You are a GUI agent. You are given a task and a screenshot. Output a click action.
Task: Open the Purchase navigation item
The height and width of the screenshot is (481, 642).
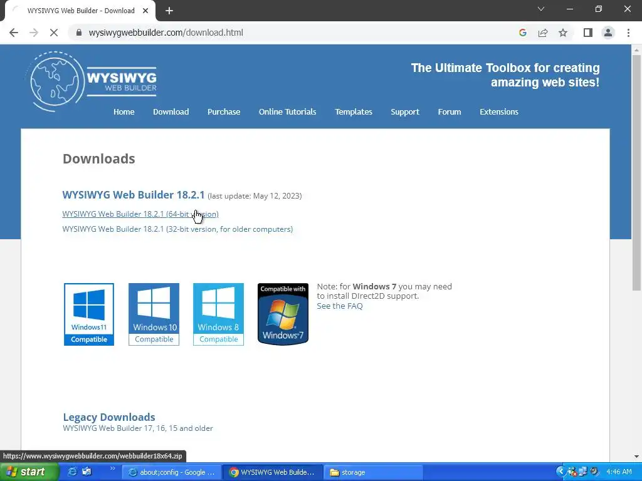point(224,111)
